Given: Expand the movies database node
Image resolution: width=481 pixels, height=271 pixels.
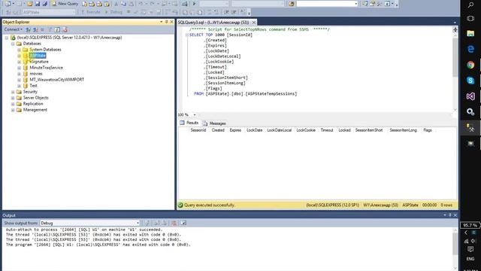Looking at the screenshot, I should [x=19, y=74].
